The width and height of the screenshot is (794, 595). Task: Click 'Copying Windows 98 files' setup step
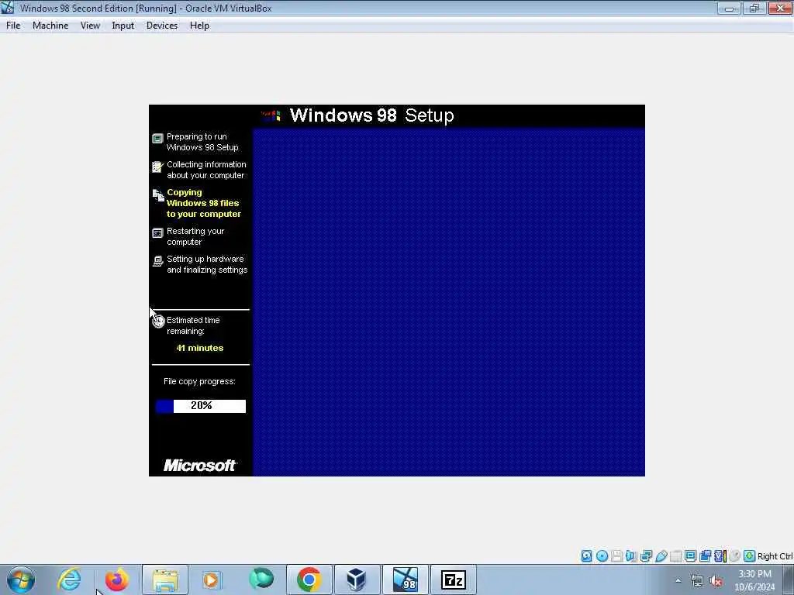pyautogui.click(x=204, y=203)
